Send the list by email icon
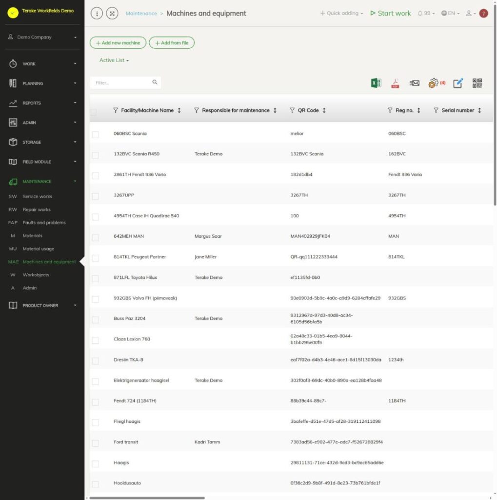This screenshot has height=500, width=497. [414, 83]
